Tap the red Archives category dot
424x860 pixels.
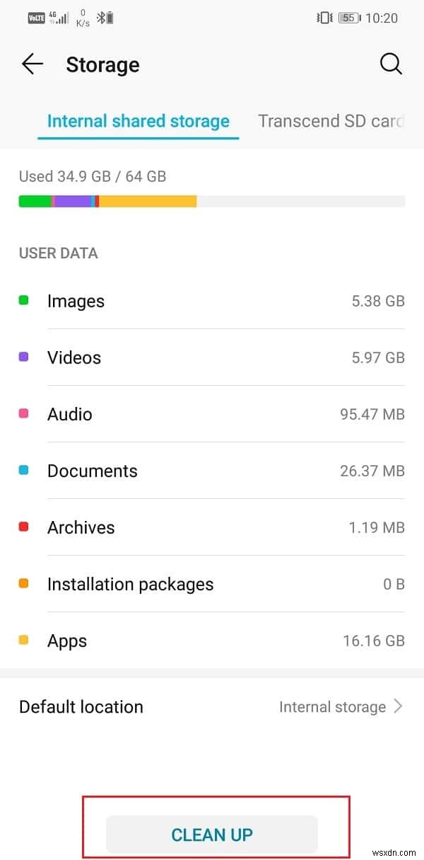23,527
